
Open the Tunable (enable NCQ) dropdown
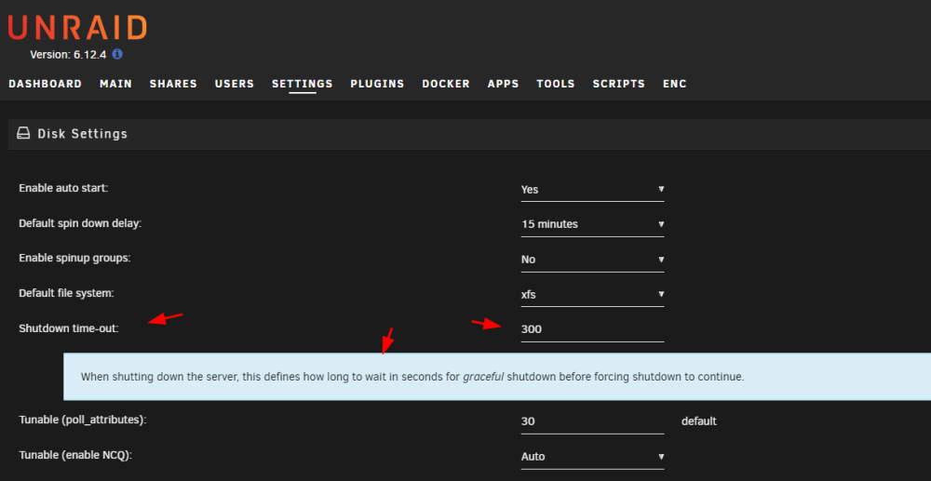(592, 457)
